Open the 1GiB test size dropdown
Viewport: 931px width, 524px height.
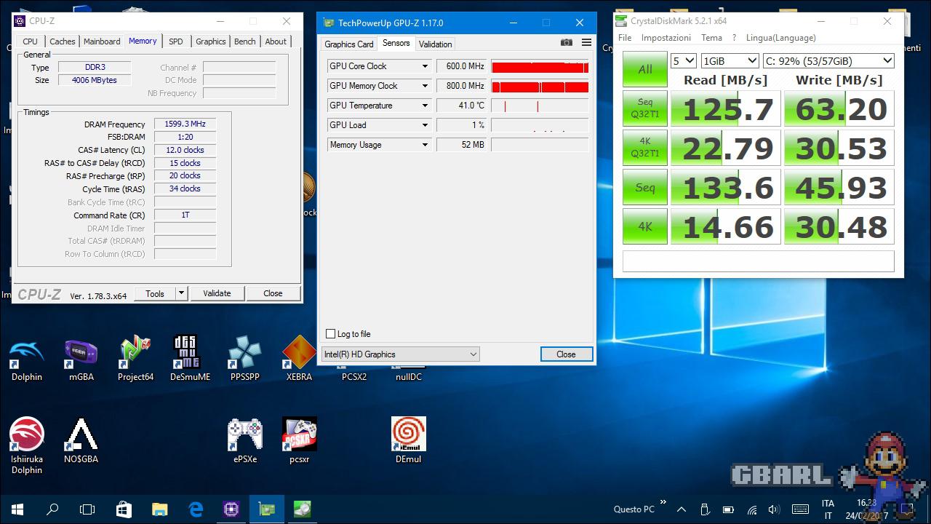(730, 61)
